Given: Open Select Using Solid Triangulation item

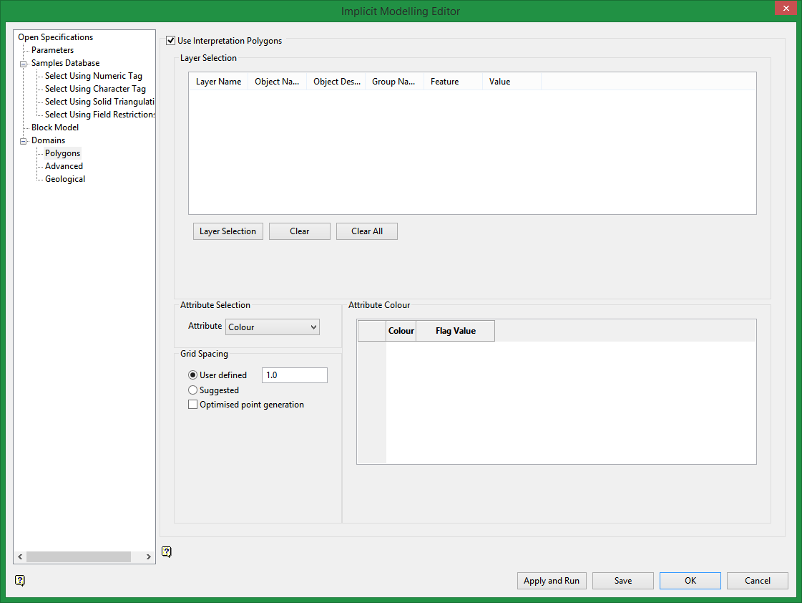Looking at the screenshot, I should [x=99, y=102].
